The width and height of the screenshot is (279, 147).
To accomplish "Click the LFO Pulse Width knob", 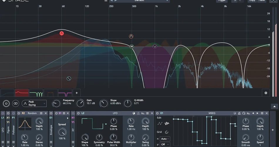I will 113,137.
